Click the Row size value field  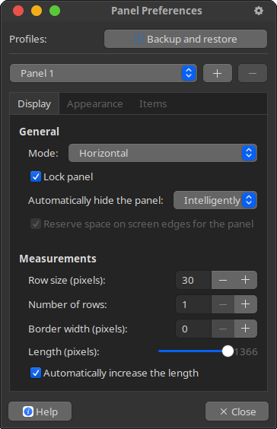(x=193, y=280)
